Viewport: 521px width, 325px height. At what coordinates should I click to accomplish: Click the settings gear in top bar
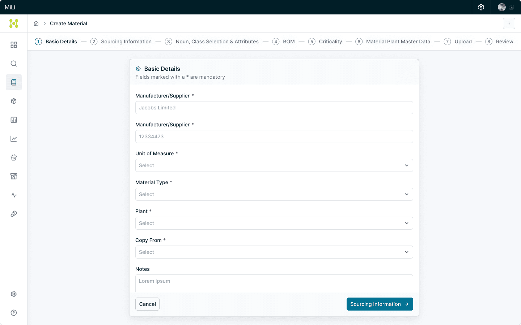click(481, 7)
